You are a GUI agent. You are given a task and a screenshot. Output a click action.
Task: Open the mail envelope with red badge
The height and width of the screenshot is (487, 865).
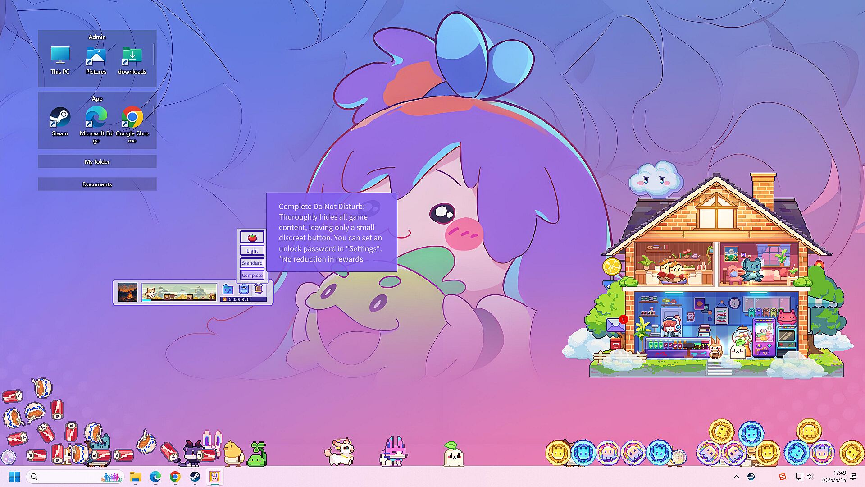(x=615, y=325)
